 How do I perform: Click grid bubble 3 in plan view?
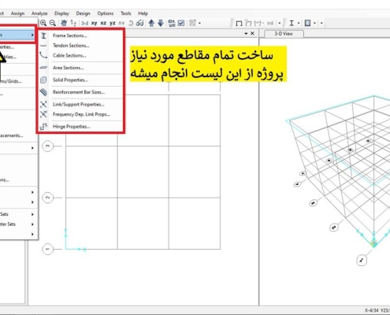point(47,146)
